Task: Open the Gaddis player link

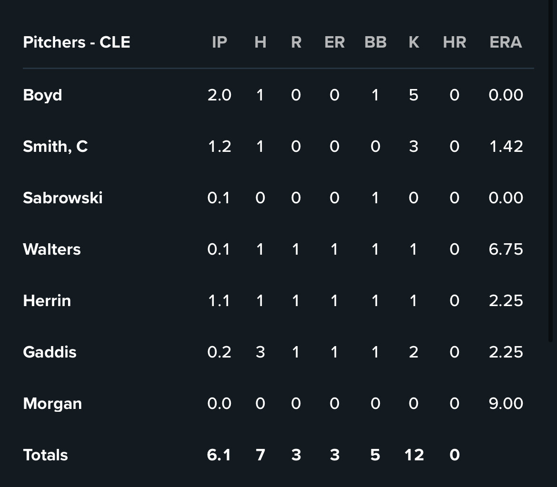Action: 50,352
